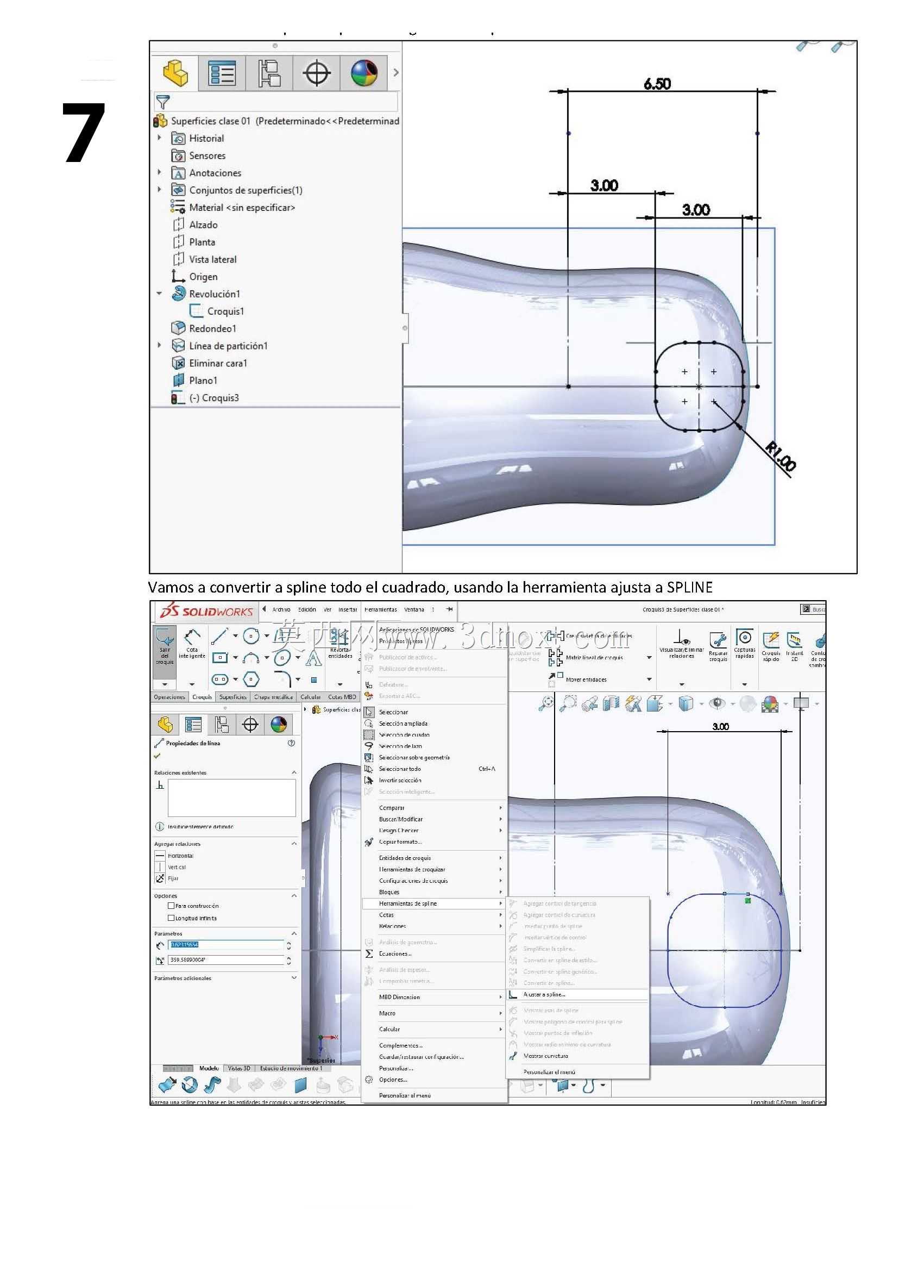Select the Arc sketch tool
899x1272 pixels.
252,658
